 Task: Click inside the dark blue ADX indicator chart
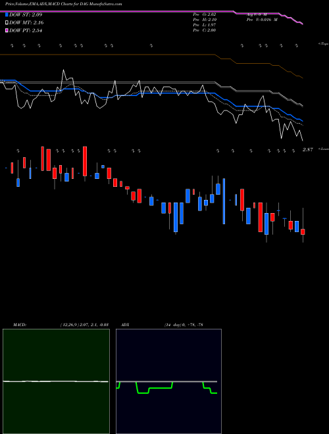click(168, 381)
